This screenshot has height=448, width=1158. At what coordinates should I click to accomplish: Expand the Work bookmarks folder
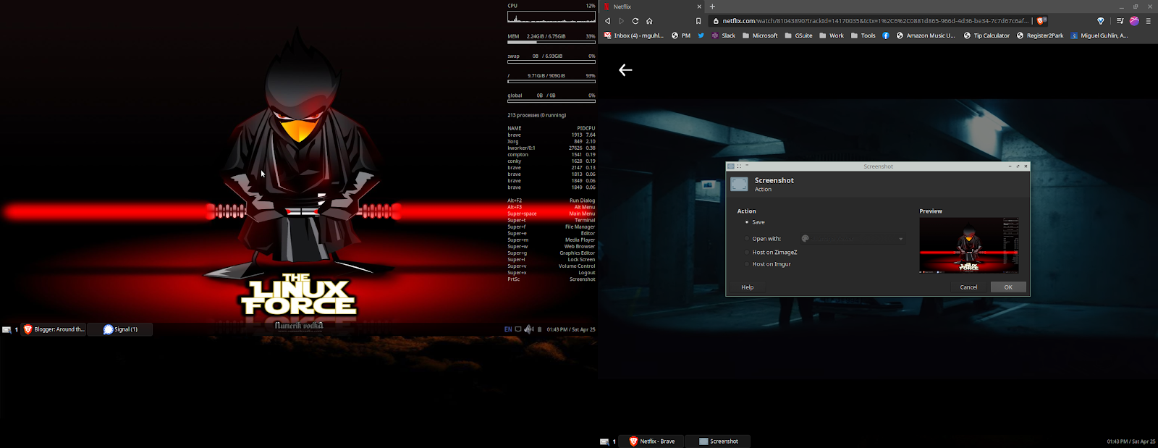(x=832, y=35)
